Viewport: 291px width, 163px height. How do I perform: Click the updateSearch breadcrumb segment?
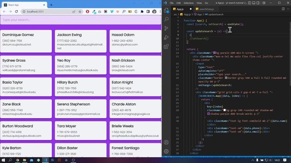click(216, 14)
